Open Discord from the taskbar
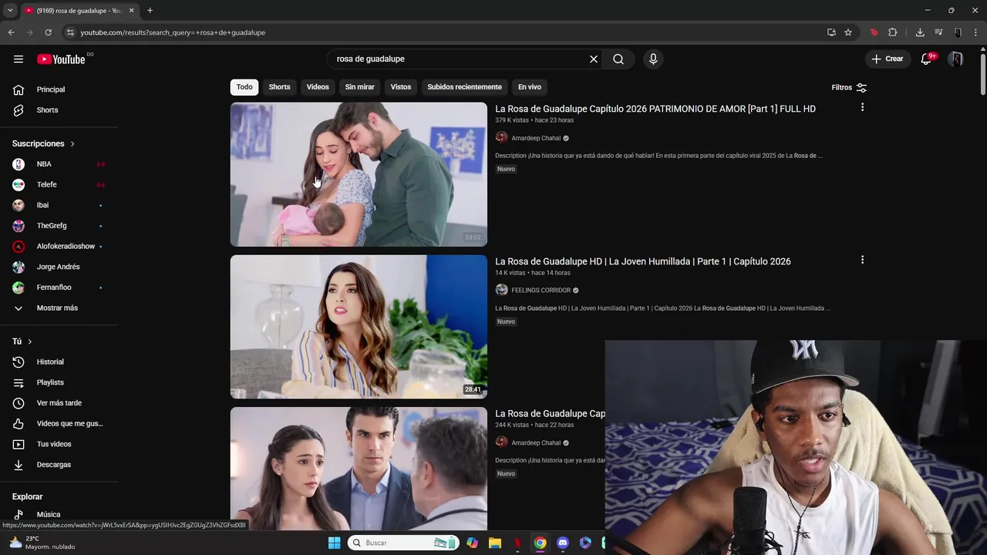This screenshot has height=555, width=987. [563, 543]
